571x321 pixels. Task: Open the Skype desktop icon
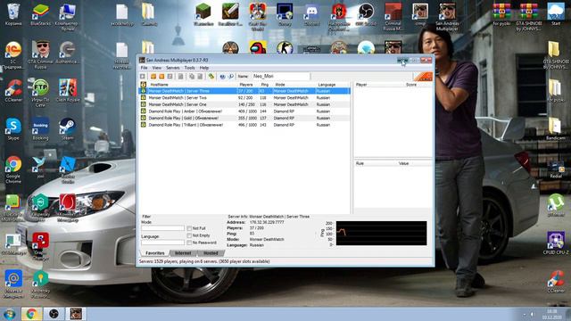pos(13,128)
